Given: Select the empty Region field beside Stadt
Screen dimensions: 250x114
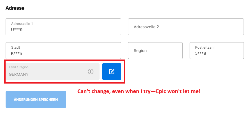Looking at the screenshot, I should click(x=155, y=51).
